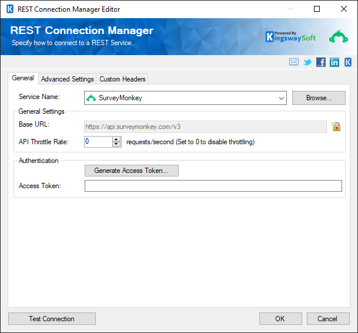Click the Base URL field
358x333 pixels.
[x=205, y=127]
